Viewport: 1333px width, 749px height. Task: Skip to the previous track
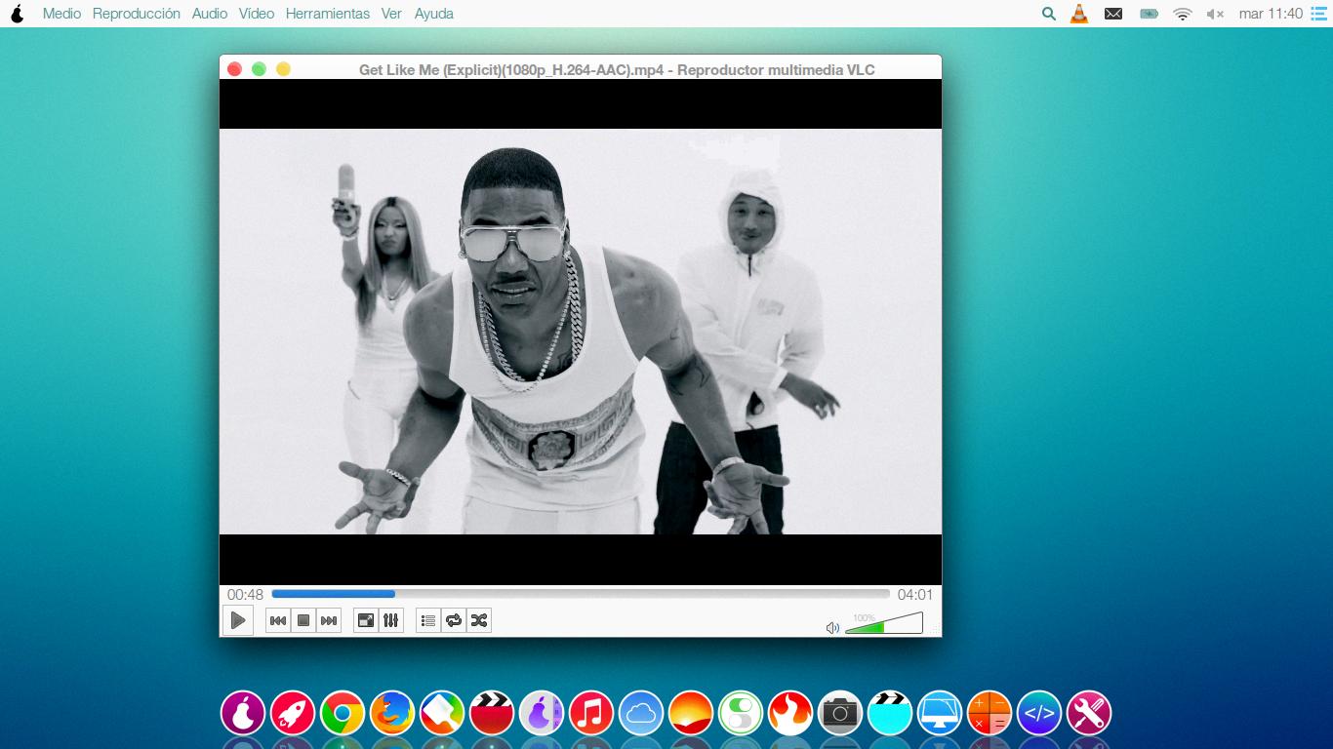(x=278, y=620)
